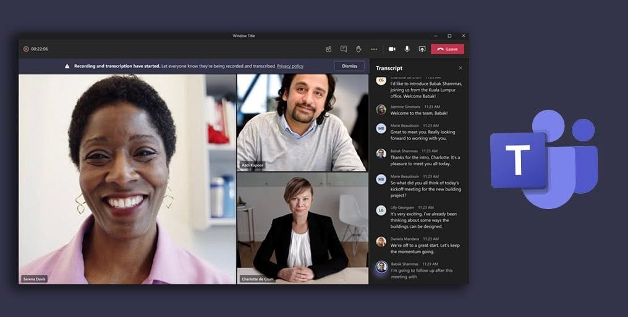Open the Privacy policy link

click(290, 66)
